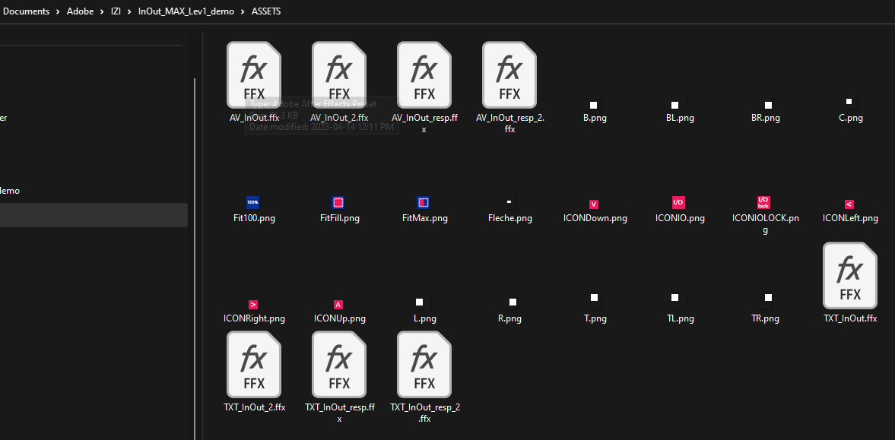Go to Documents in the address path
895x440 pixels.
27,11
